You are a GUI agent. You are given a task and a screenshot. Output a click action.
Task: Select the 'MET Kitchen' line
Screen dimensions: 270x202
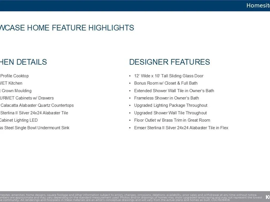tap(11, 83)
